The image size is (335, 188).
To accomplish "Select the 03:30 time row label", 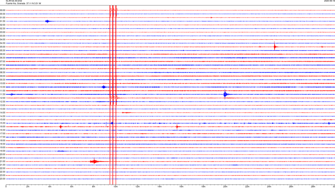I will (2, 36).
